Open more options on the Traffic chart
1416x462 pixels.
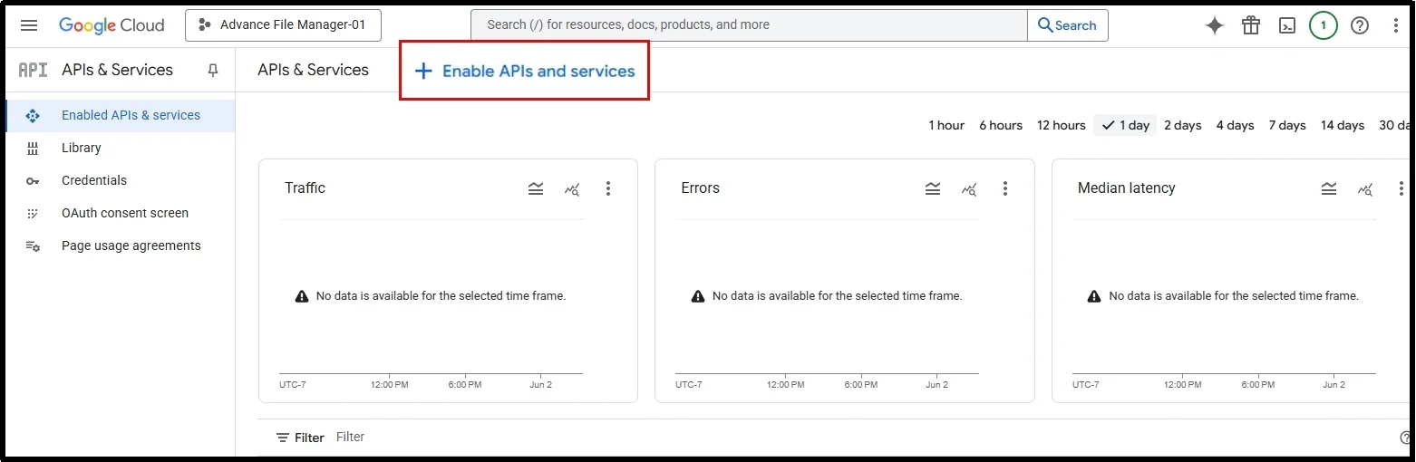pyautogui.click(x=608, y=188)
